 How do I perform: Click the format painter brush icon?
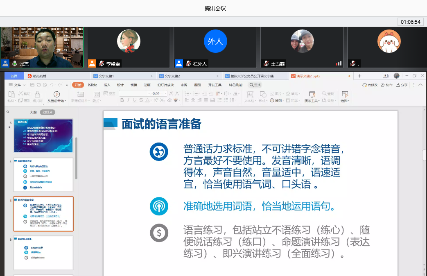[37, 94]
